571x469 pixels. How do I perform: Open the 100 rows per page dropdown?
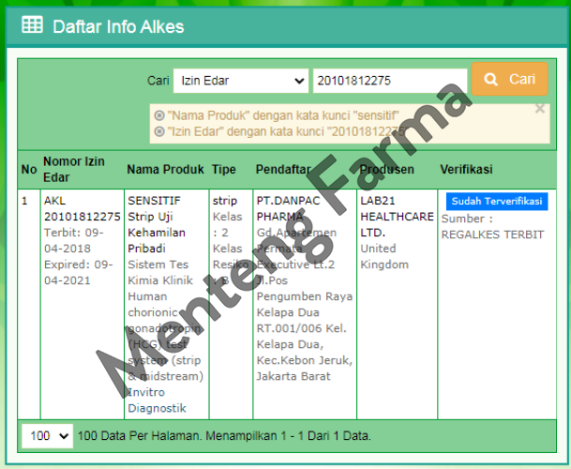47,436
